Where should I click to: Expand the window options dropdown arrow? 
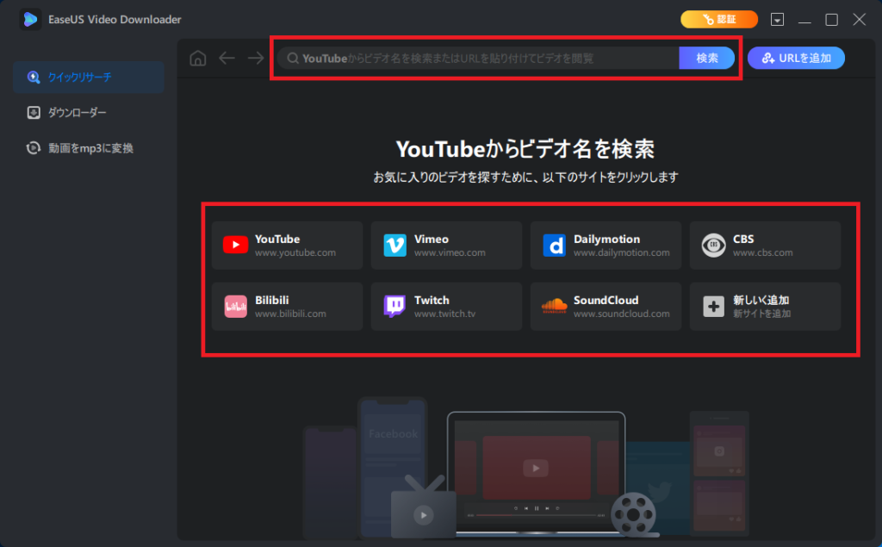[x=778, y=18]
